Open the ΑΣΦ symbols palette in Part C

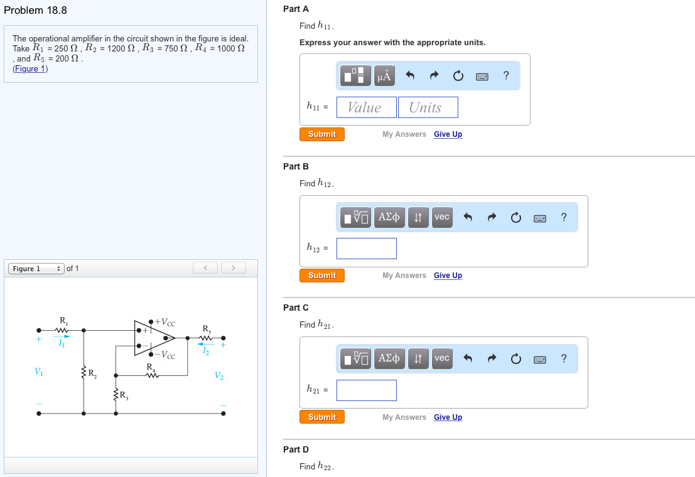pos(389,358)
